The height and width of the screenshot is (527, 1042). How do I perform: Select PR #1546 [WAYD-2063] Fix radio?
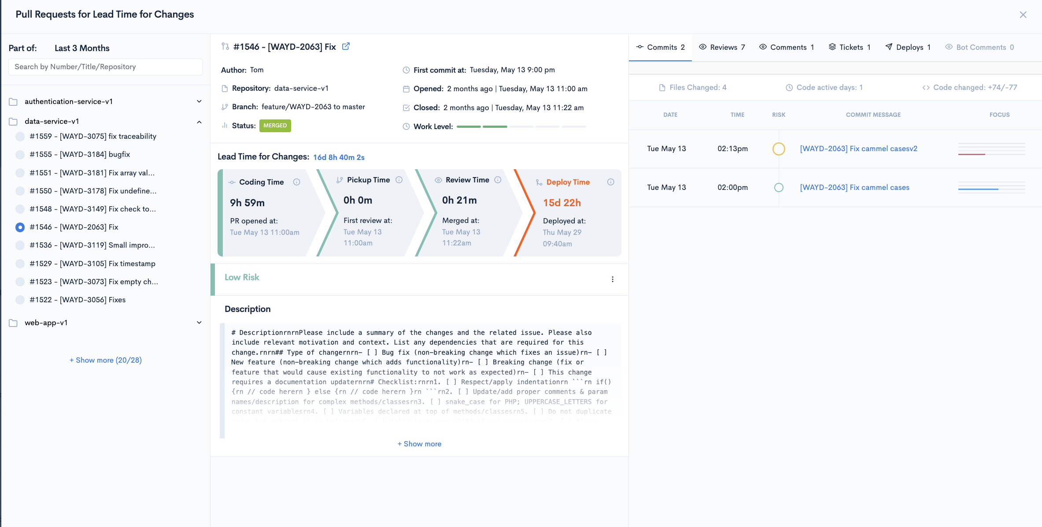click(20, 227)
